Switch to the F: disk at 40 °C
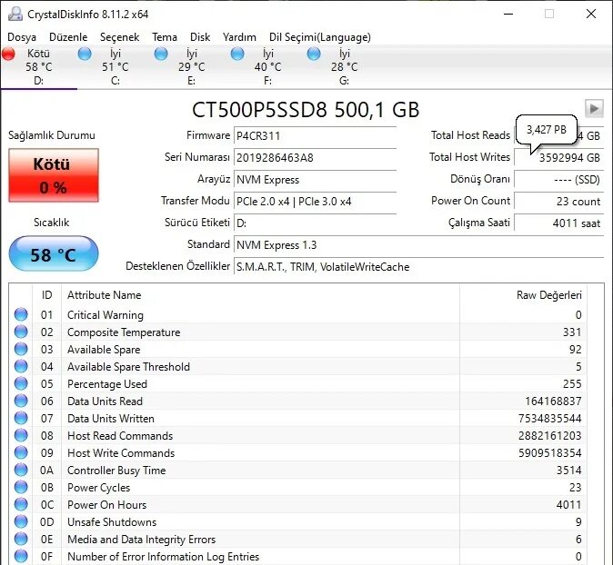Viewport: 613px width, 565px height. 267,67
